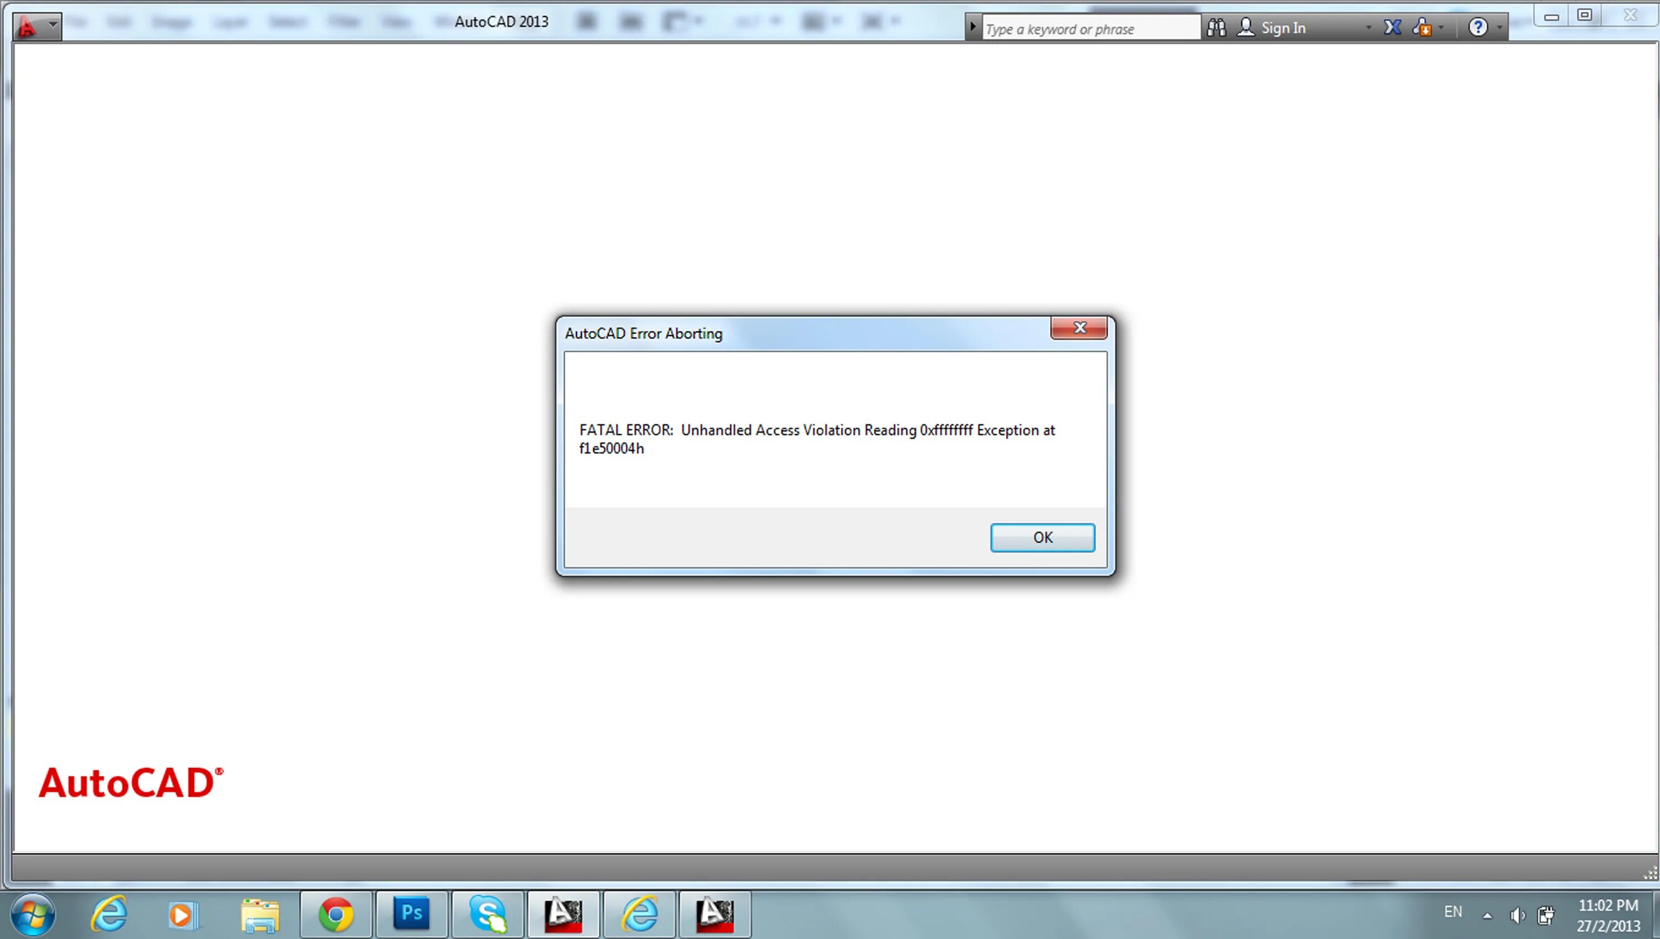1660x939 pixels.
Task: Click the Type a keyword or phrase search field
Action: point(1089,27)
